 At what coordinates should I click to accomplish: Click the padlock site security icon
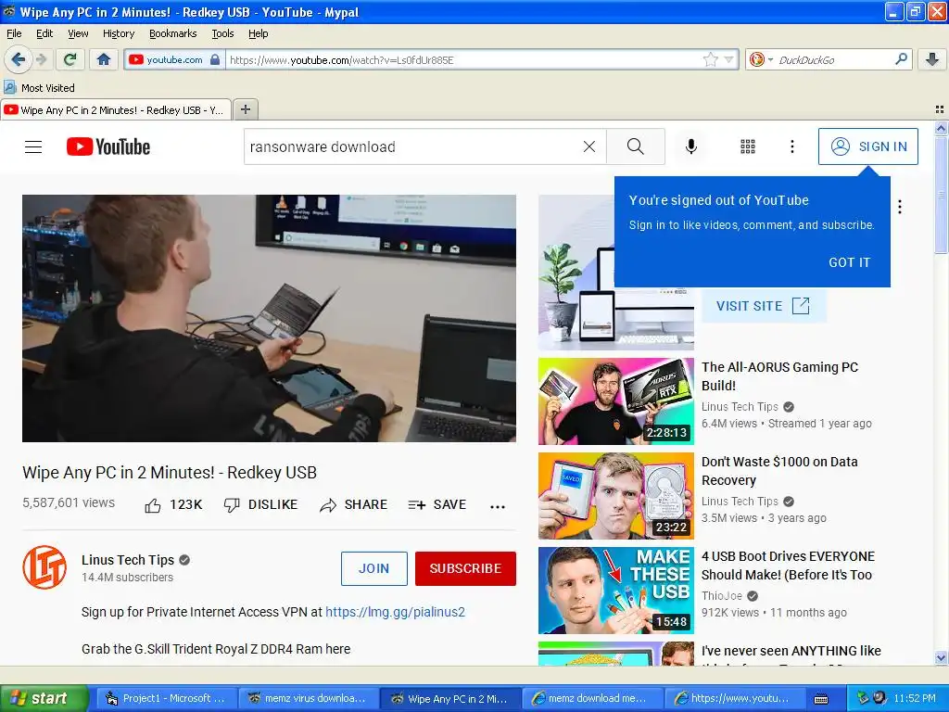[x=215, y=59]
